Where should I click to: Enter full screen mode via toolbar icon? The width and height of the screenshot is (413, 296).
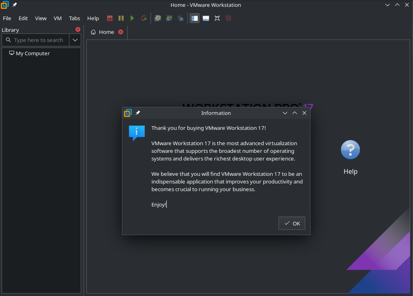(x=217, y=18)
